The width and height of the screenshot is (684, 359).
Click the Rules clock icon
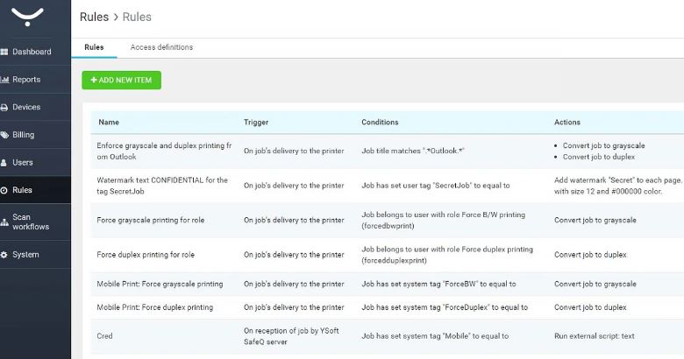point(4,190)
